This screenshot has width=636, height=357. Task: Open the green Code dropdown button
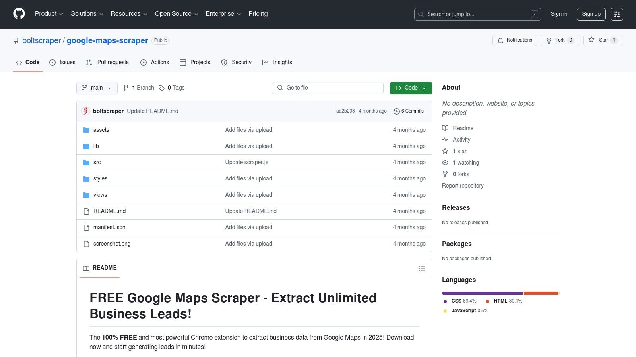pyautogui.click(x=411, y=88)
